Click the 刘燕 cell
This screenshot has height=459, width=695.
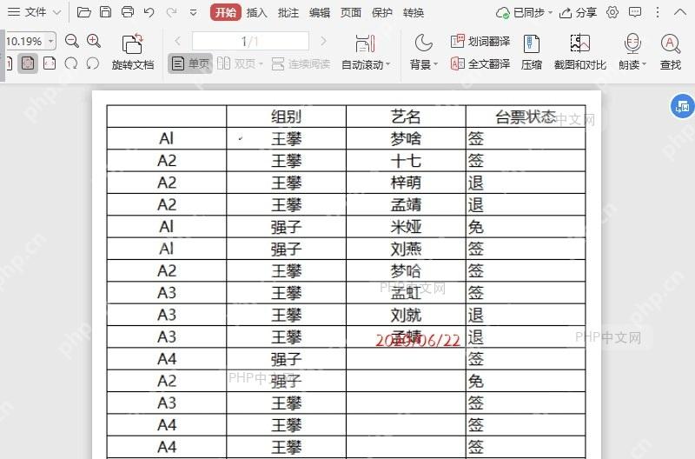(x=406, y=249)
